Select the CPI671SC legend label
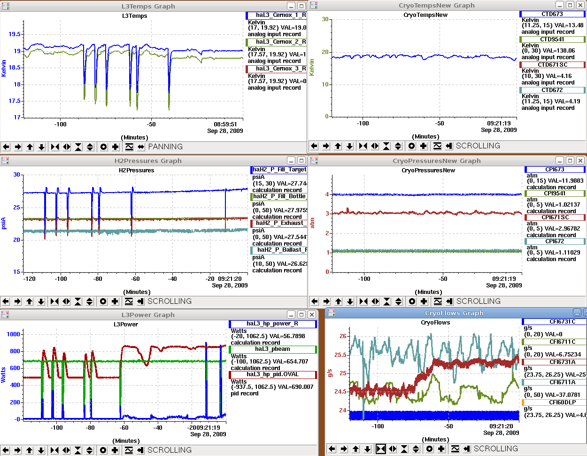The height and width of the screenshot is (456, 587). pyautogui.click(x=555, y=217)
